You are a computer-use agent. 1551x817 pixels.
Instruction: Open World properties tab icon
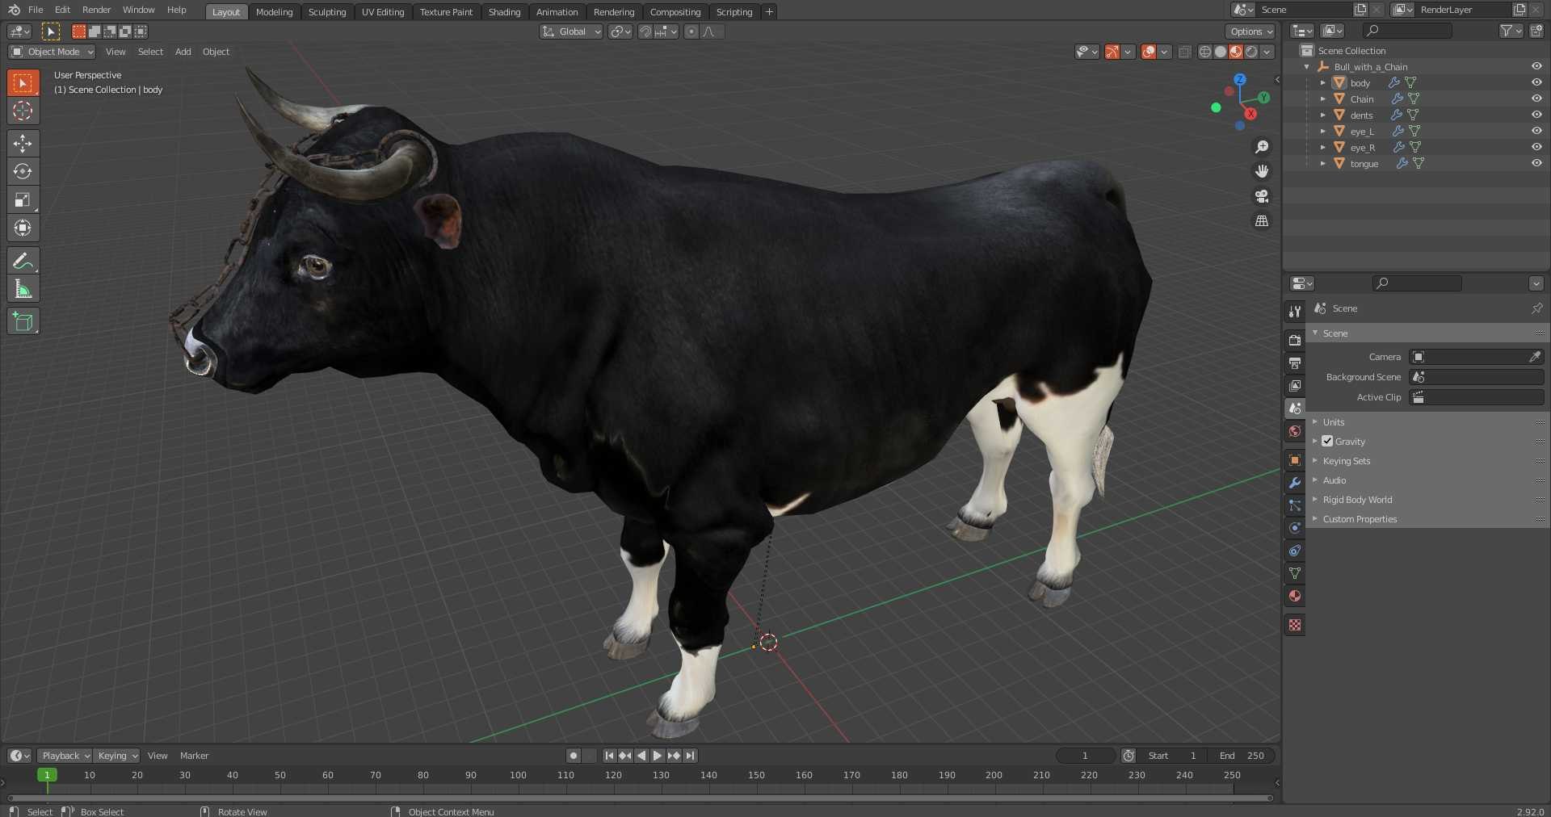coord(1295,431)
